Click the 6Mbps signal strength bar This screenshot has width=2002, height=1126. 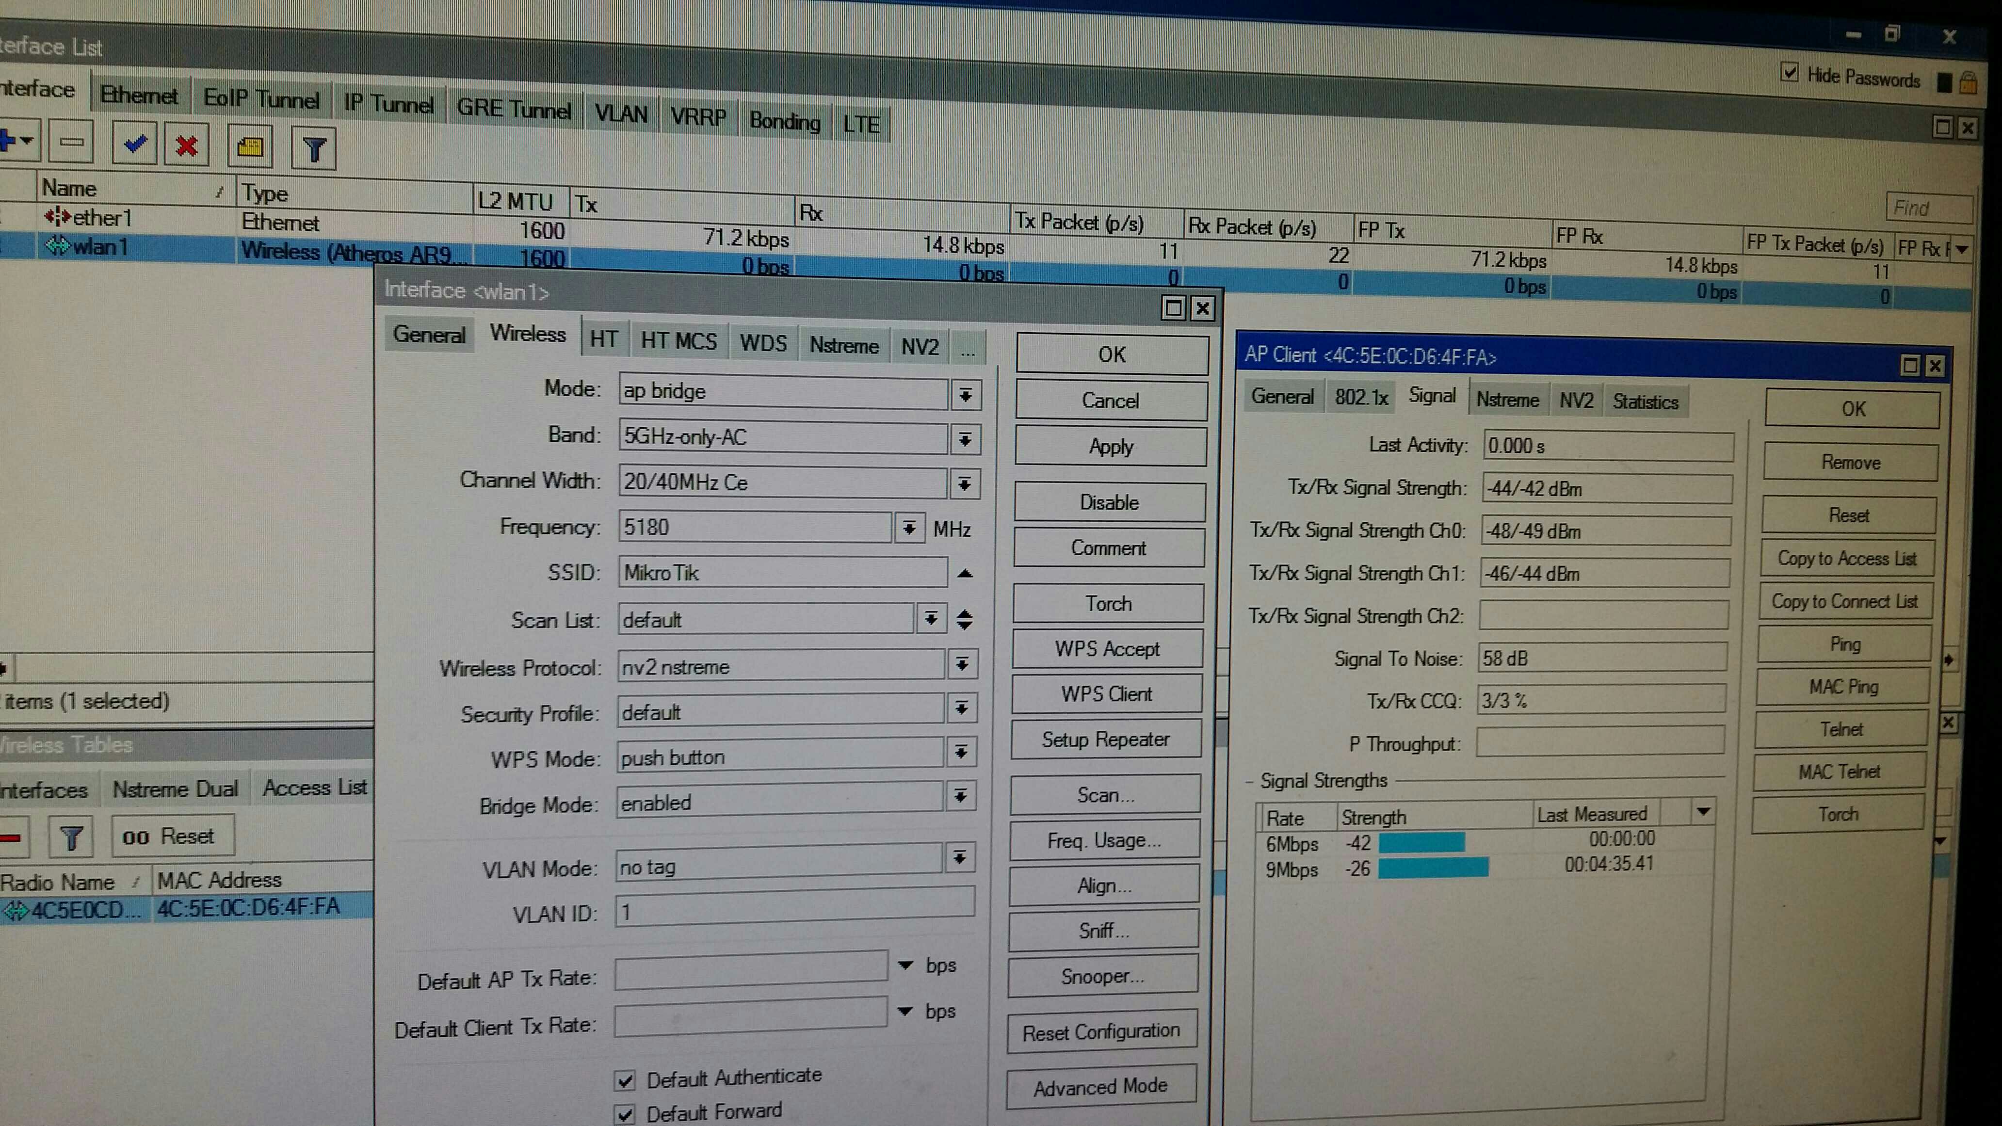coord(1421,842)
